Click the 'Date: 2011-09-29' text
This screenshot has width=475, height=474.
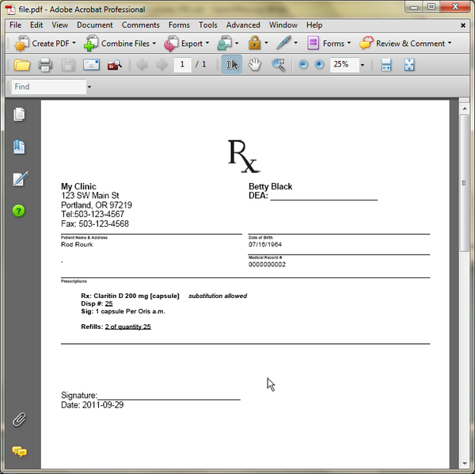(x=92, y=405)
